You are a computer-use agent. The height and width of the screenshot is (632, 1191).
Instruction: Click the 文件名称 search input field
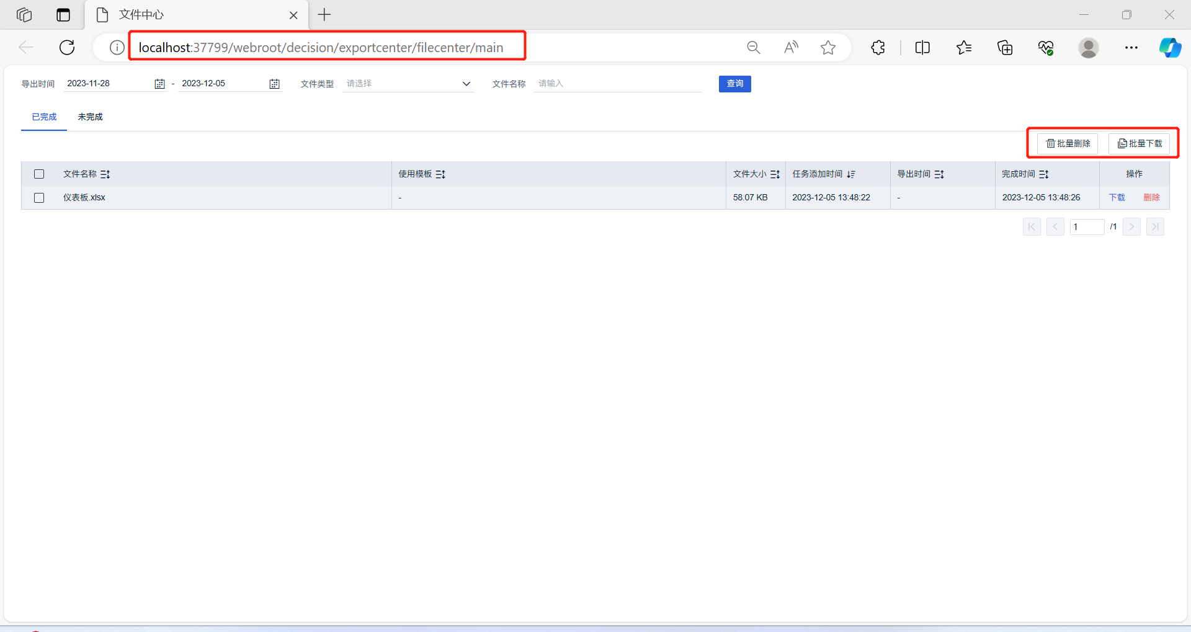[x=618, y=84]
